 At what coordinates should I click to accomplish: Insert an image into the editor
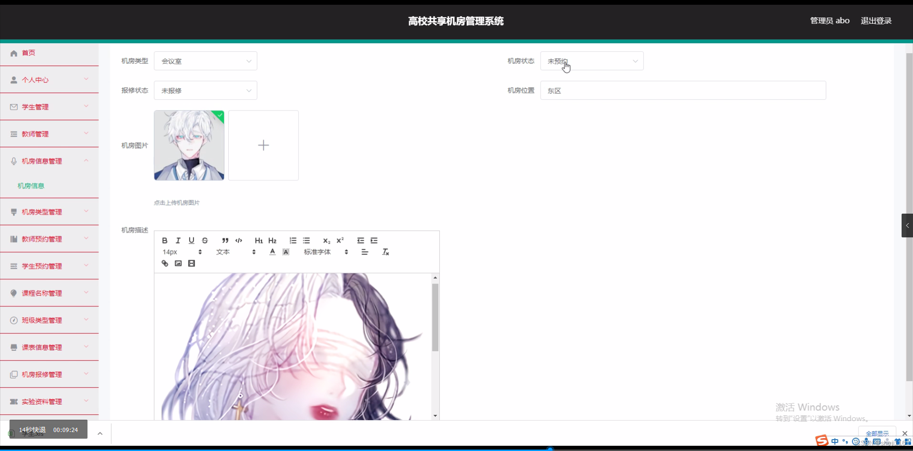(x=178, y=263)
